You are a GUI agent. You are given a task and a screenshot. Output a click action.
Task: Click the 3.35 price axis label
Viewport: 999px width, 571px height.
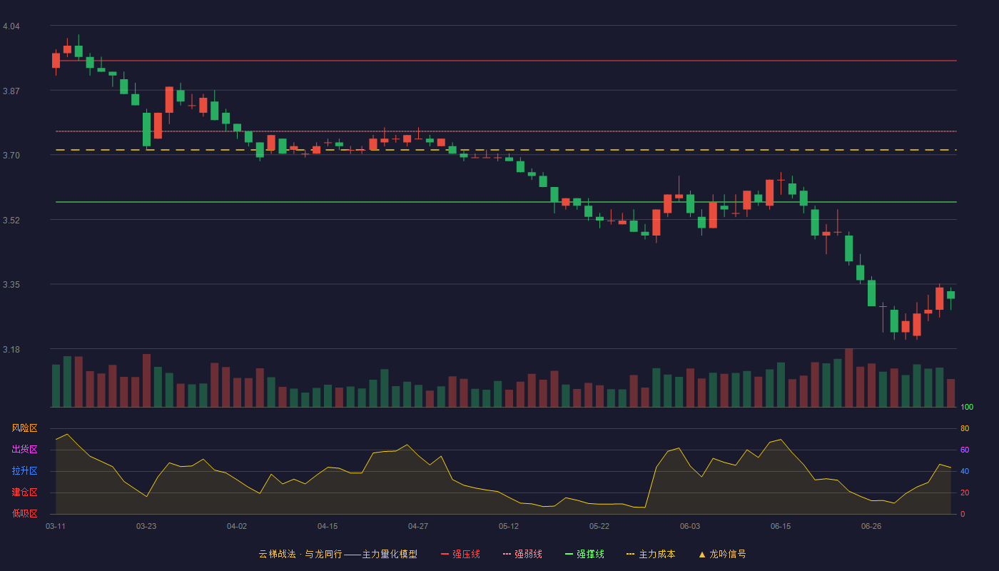tap(11, 285)
